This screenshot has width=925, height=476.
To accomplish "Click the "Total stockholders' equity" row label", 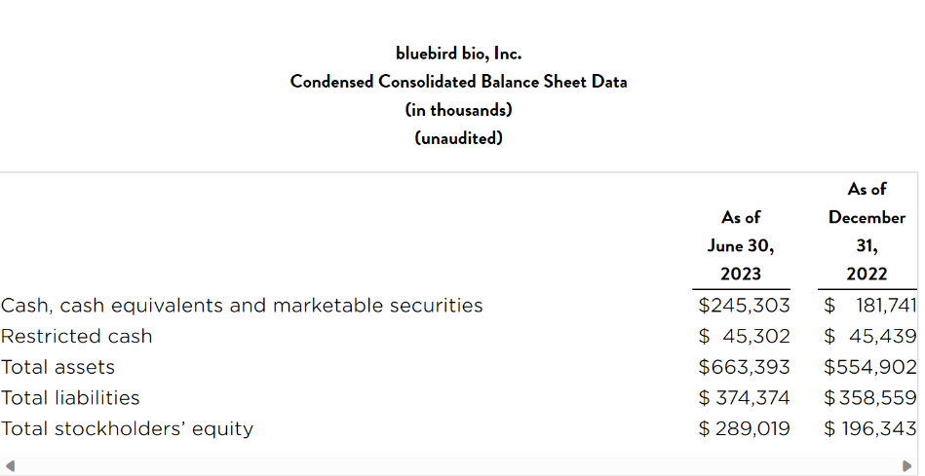I will coord(127,429).
